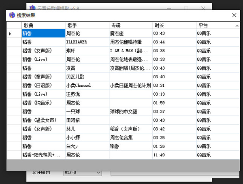243x184 pixels.
Task: Click row header of 琪轩 row
Action: (x=14, y=51)
